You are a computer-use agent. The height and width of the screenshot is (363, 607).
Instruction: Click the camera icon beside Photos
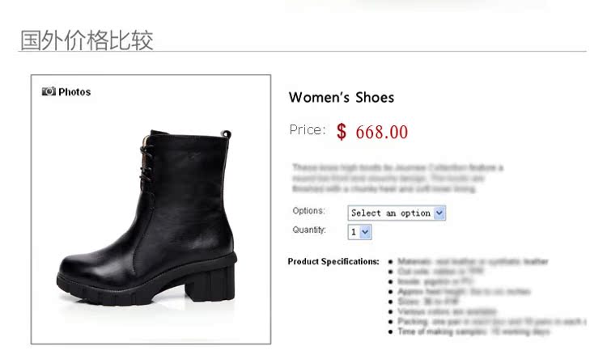click(49, 91)
